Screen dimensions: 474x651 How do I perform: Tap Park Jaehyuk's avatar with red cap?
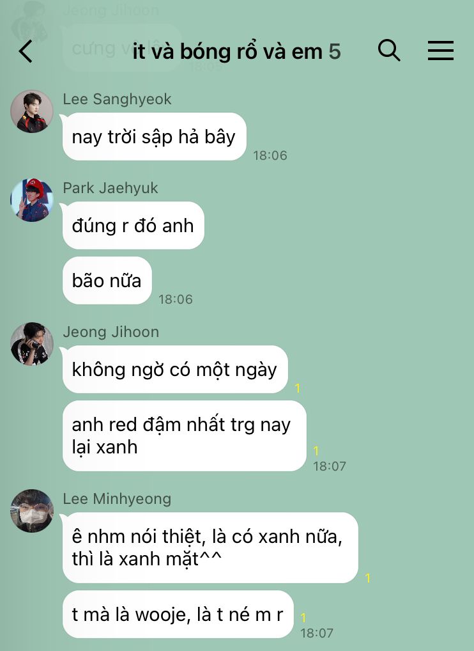[31, 200]
